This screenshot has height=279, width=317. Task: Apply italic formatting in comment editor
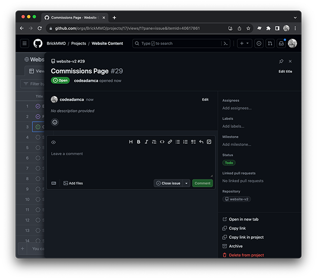[146, 142]
